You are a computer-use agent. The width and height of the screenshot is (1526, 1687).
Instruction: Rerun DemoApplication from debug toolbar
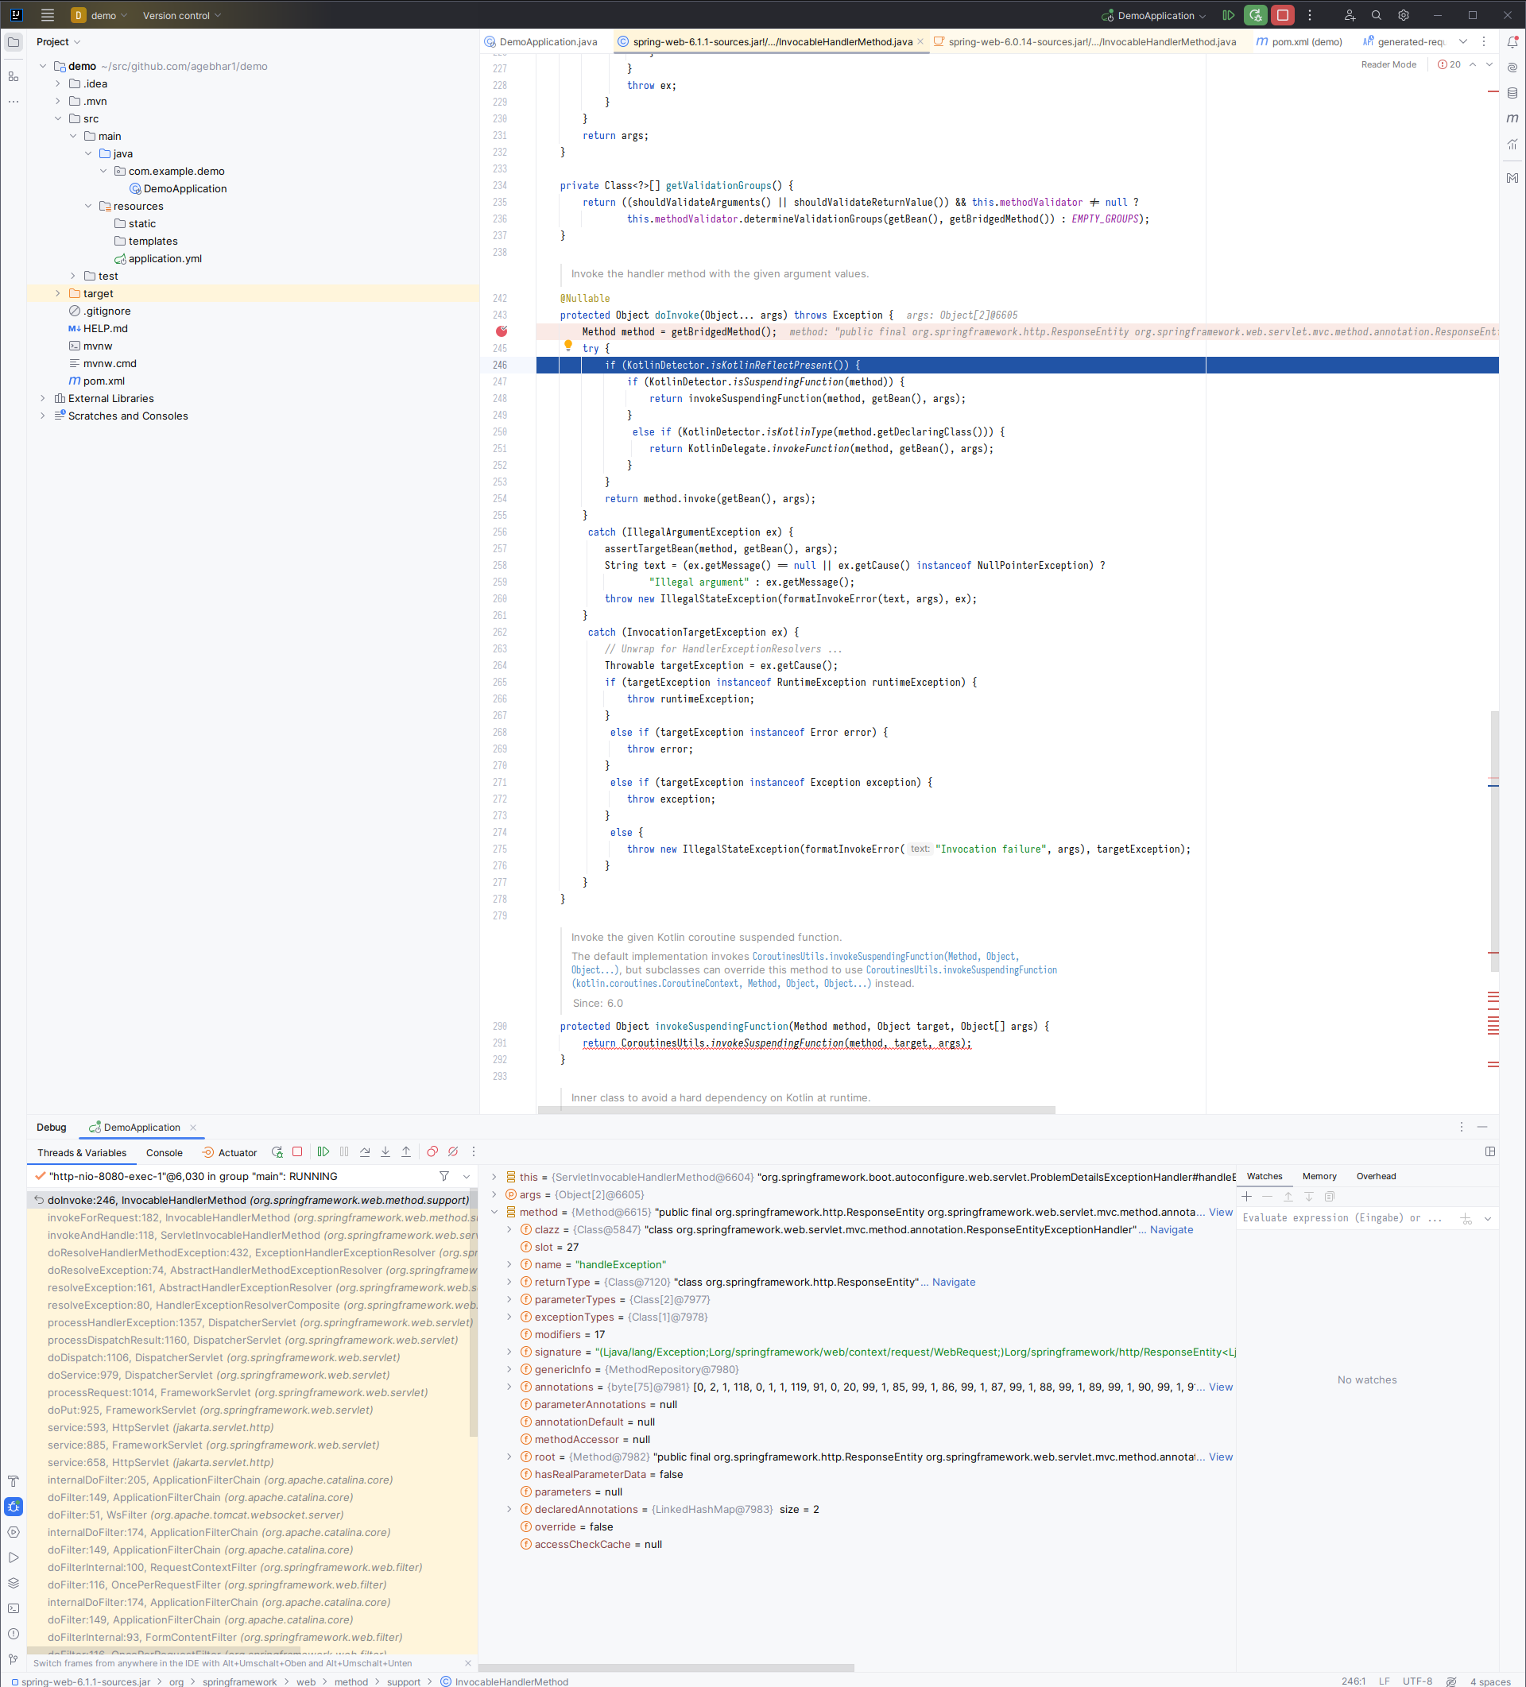point(277,1151)
